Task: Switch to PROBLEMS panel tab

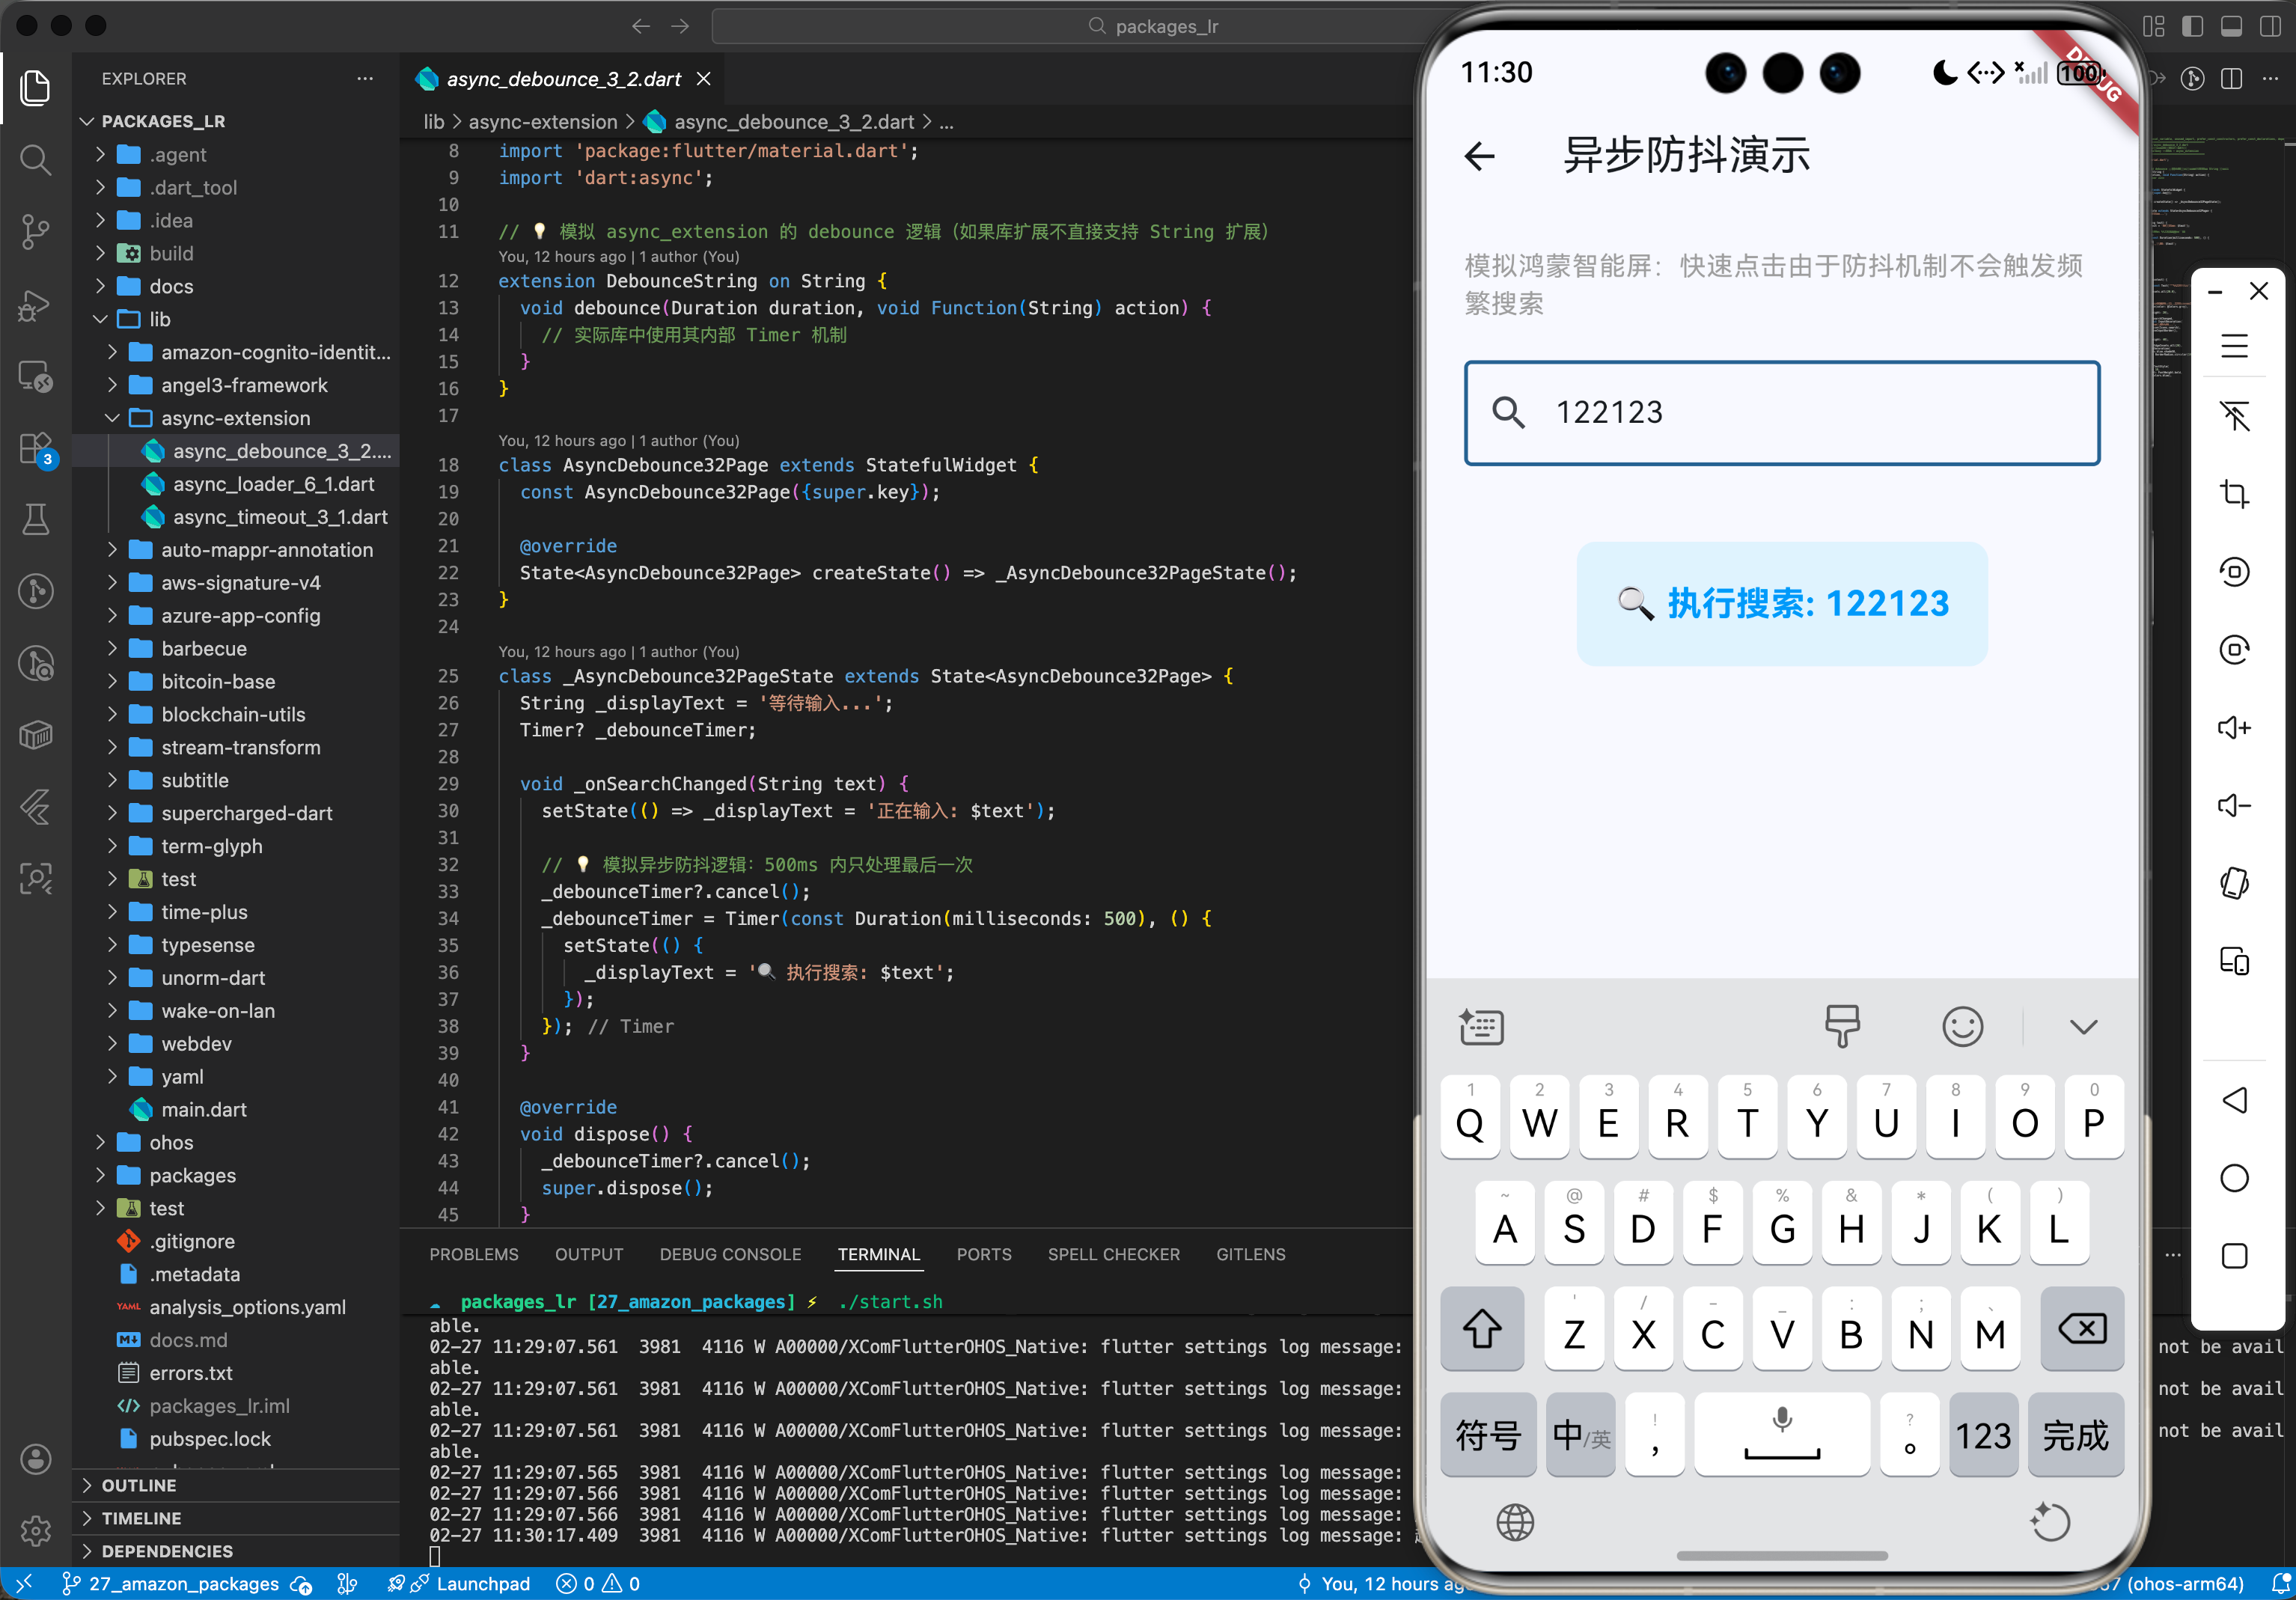Action: [474, 1254]
